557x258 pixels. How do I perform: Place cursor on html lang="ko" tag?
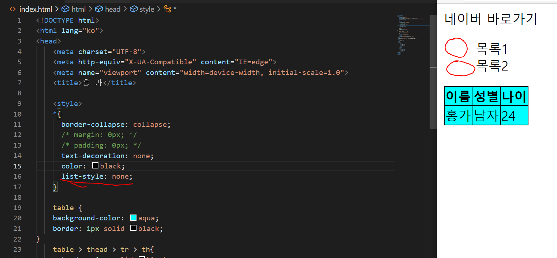70,31
